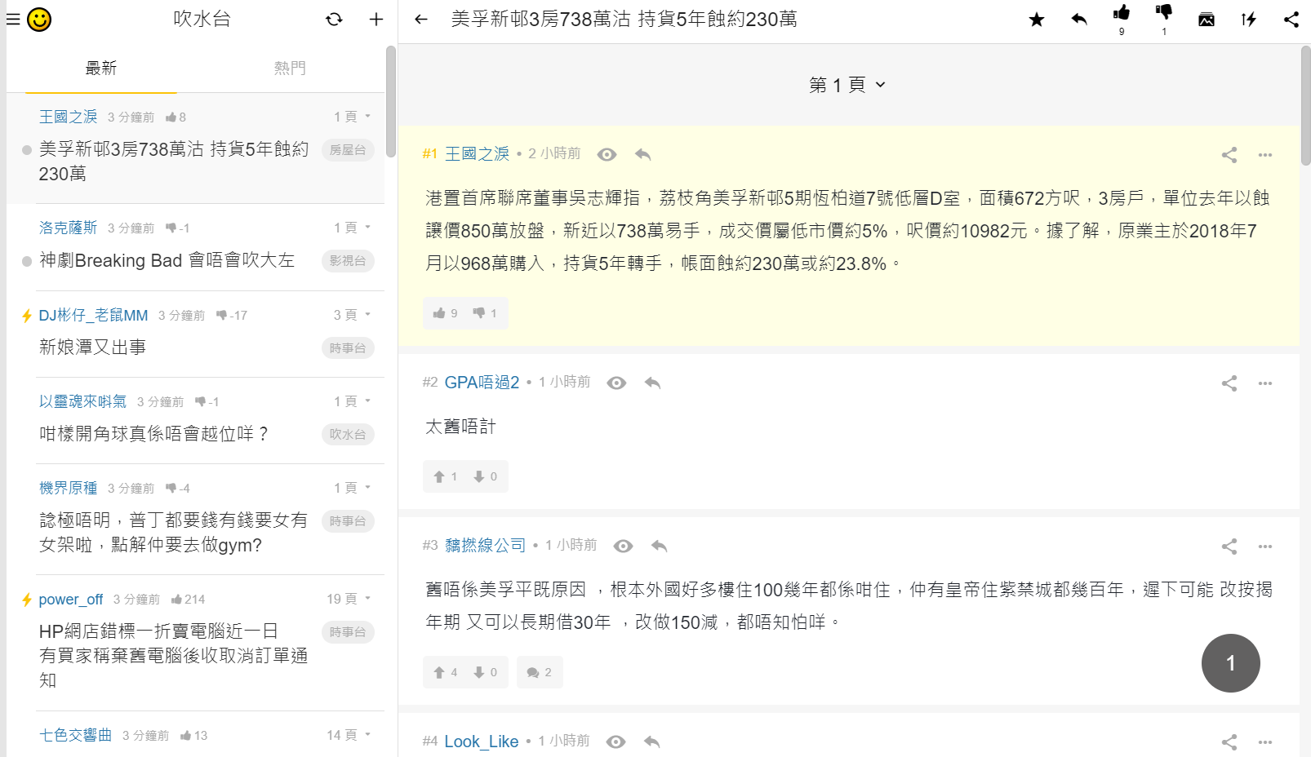Toggle the eye icon on post #1
Image resolution: width=1311 pixels, height=757 pixels.
click(x=606, y=153)
